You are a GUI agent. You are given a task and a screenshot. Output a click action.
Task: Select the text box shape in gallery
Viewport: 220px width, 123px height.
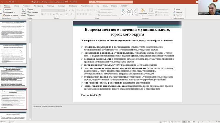(123, 10)
